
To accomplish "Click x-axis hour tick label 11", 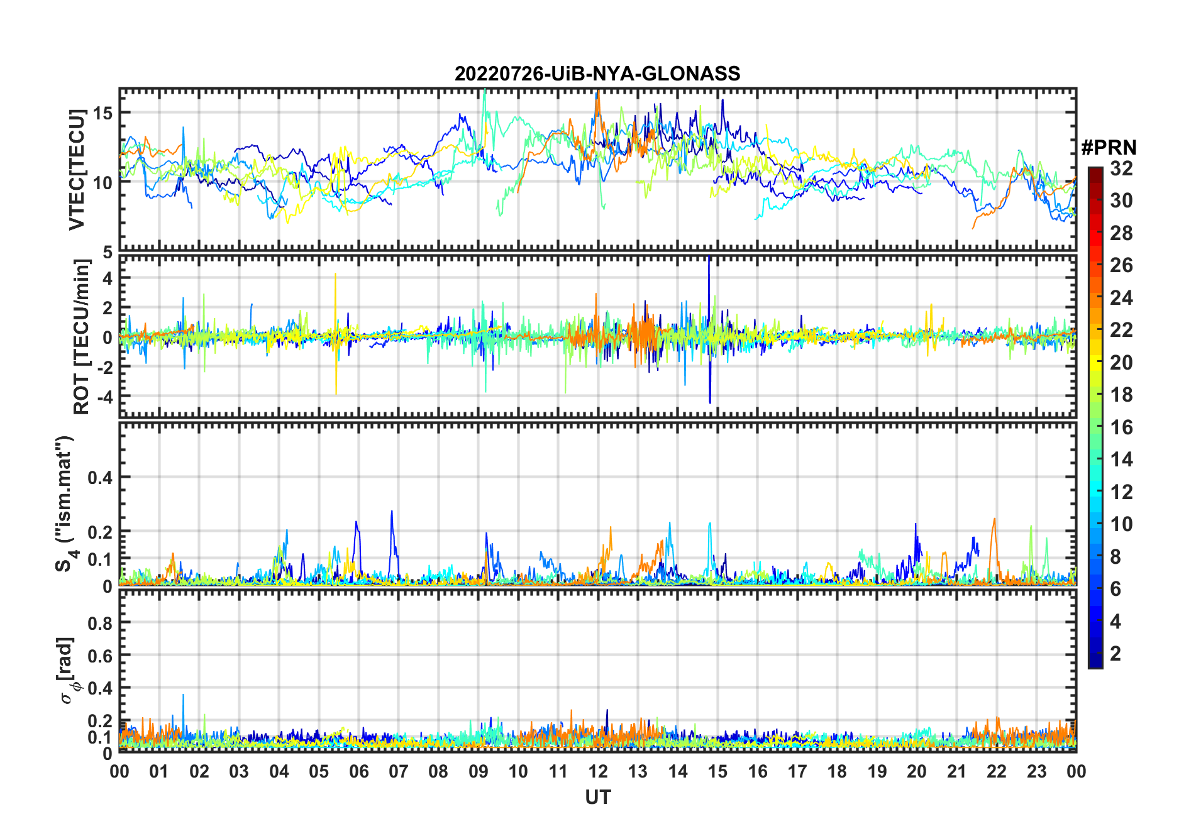I will tap(558, 772).
